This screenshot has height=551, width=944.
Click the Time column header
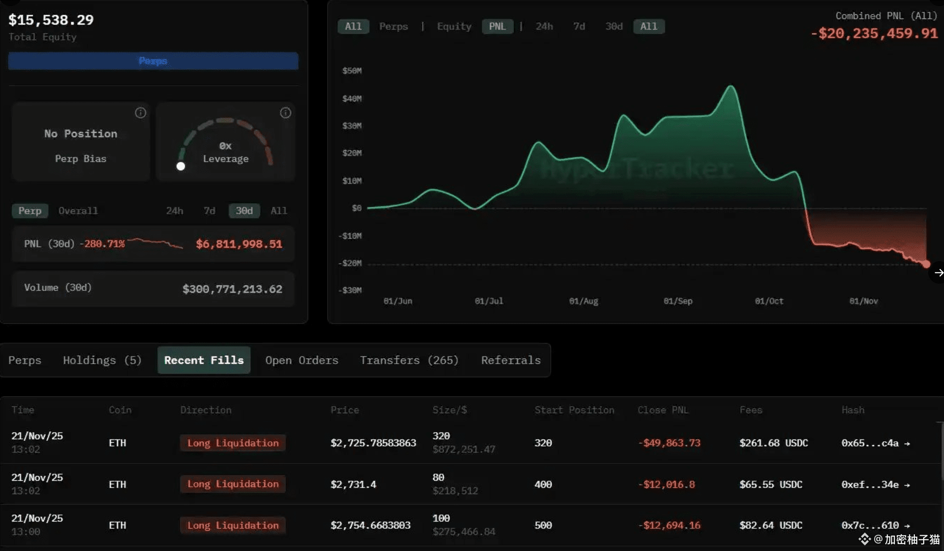pyautogui.click(x=23, y=410)
